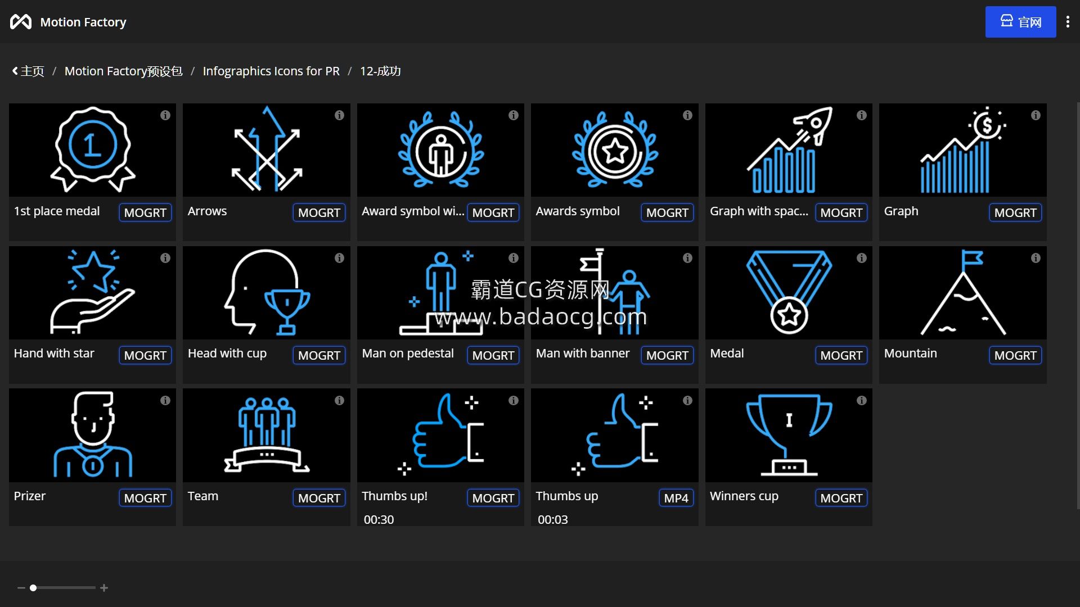
Task: Open info for Winners cup card
Action: tap(862, 401)
